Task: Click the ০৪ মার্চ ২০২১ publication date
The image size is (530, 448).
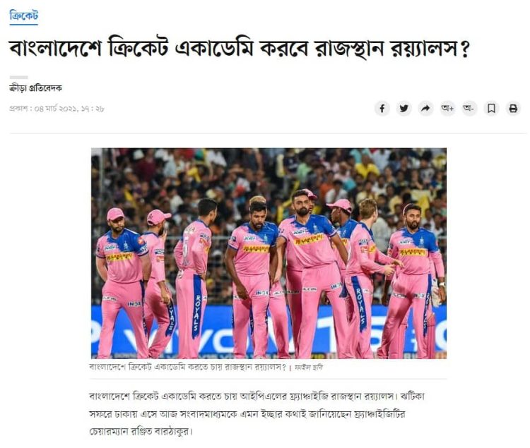Action: [57, 109]
